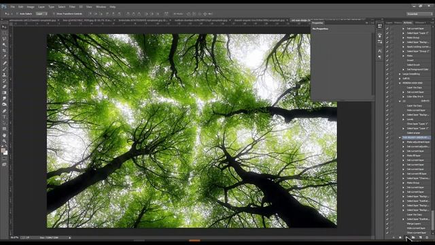The height and width of the screenshot is (245, 435).
Task: Click the zoom percentage field in status bar
Action: pyautogui.click(x=14, y=238)
